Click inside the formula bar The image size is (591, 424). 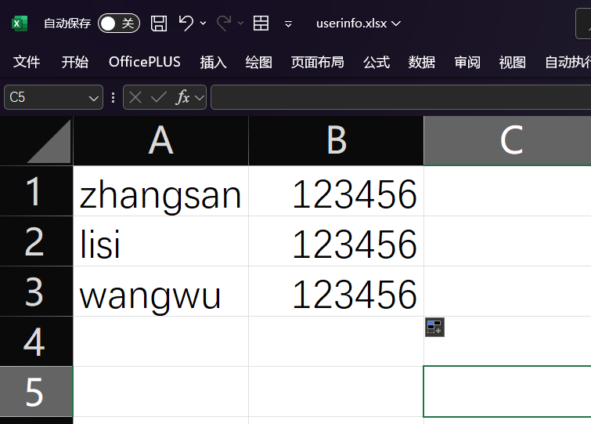(x=401, y=97)
